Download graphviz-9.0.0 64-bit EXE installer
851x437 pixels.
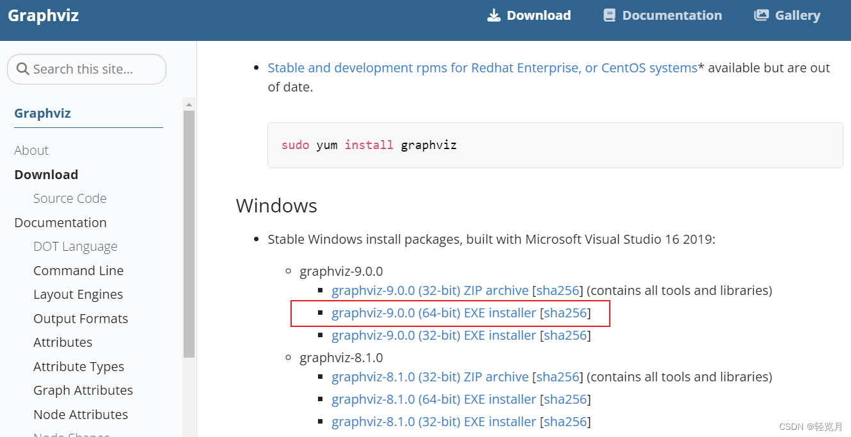click(x=433, y=313)
